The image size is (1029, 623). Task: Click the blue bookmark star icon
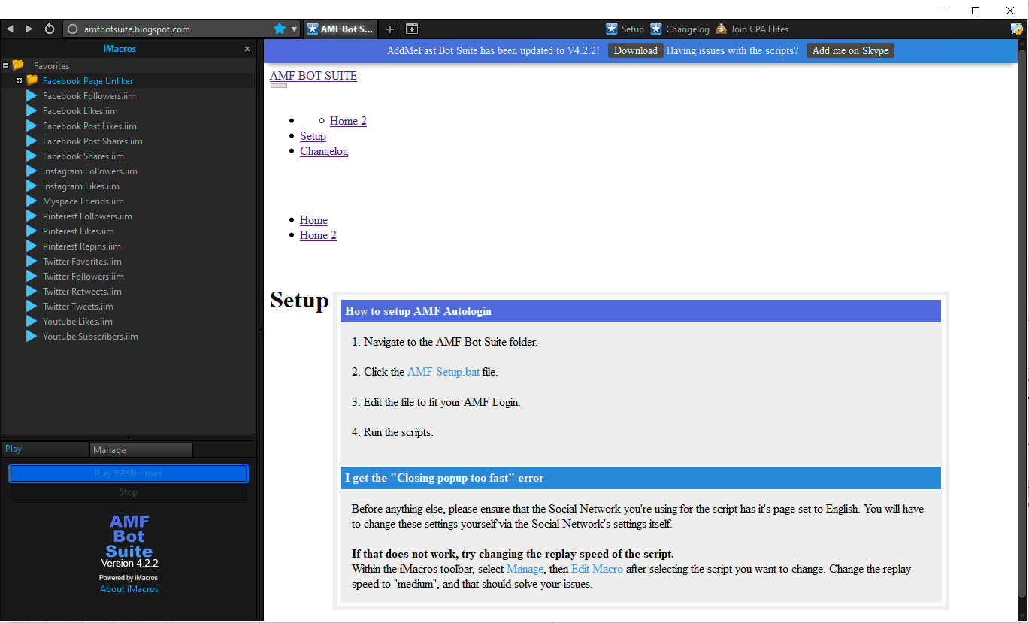coord(280,29)
